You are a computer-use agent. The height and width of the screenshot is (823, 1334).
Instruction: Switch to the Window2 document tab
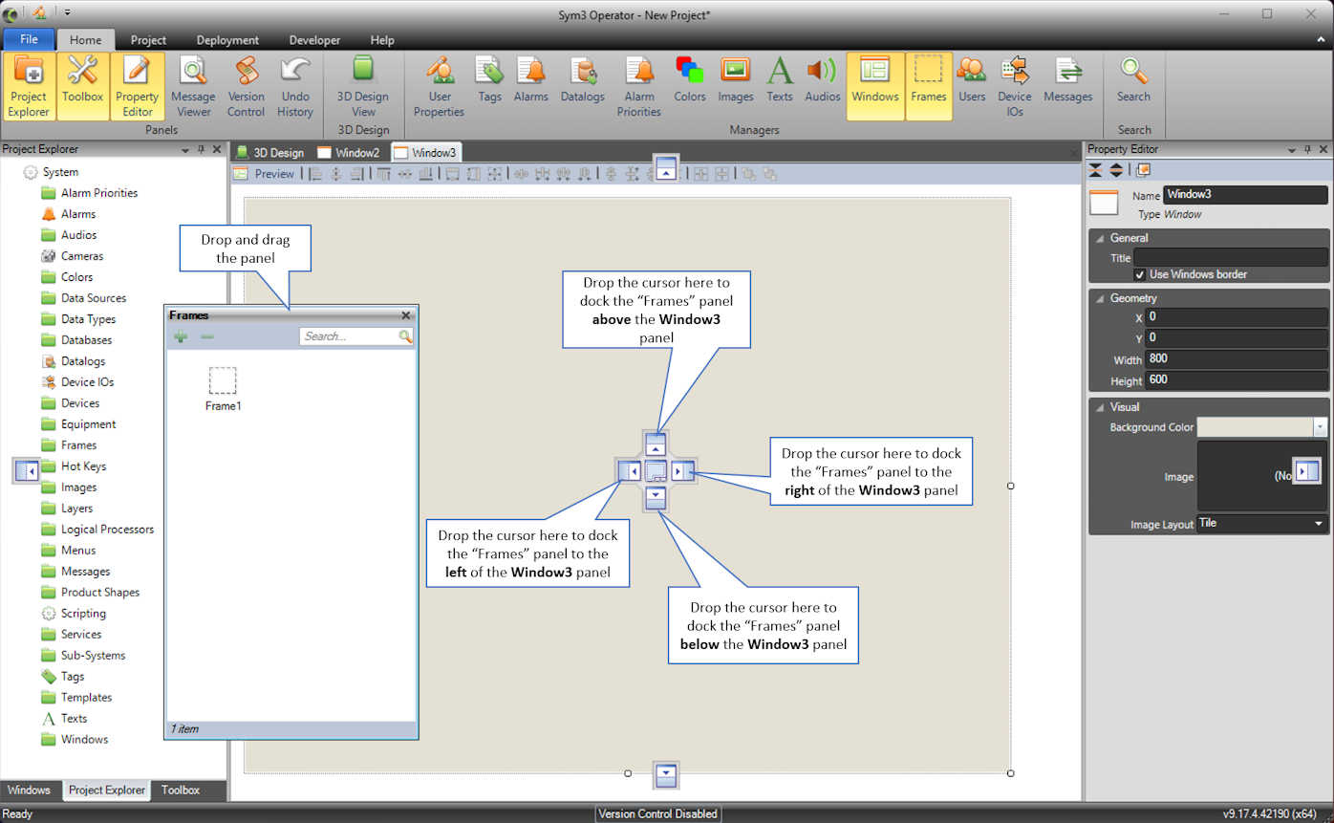click(349, 152)
